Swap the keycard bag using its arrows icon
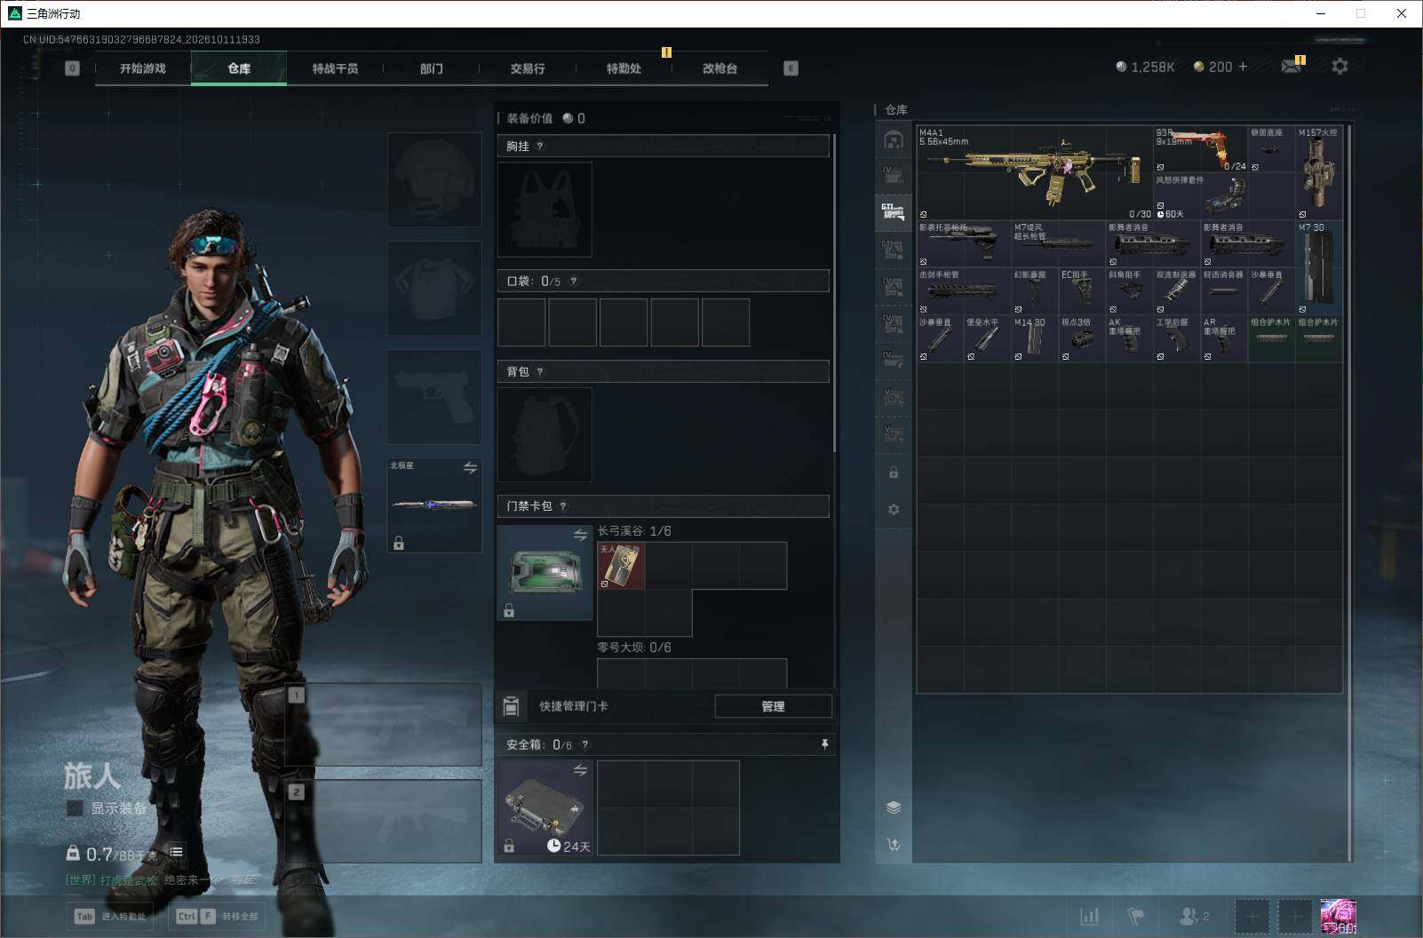 [580, 535]
